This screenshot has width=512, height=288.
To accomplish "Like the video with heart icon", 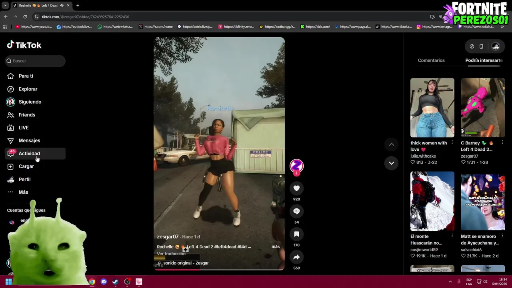I will (x=296, y=188).
